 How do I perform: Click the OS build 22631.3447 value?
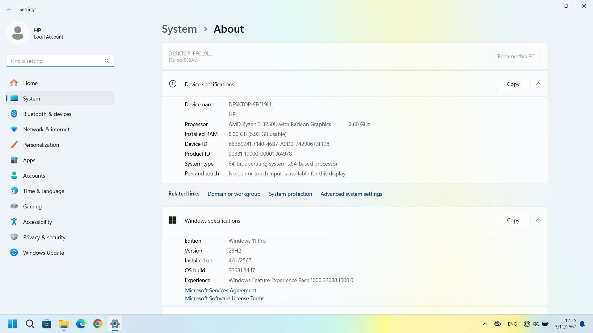pos(242,270)
